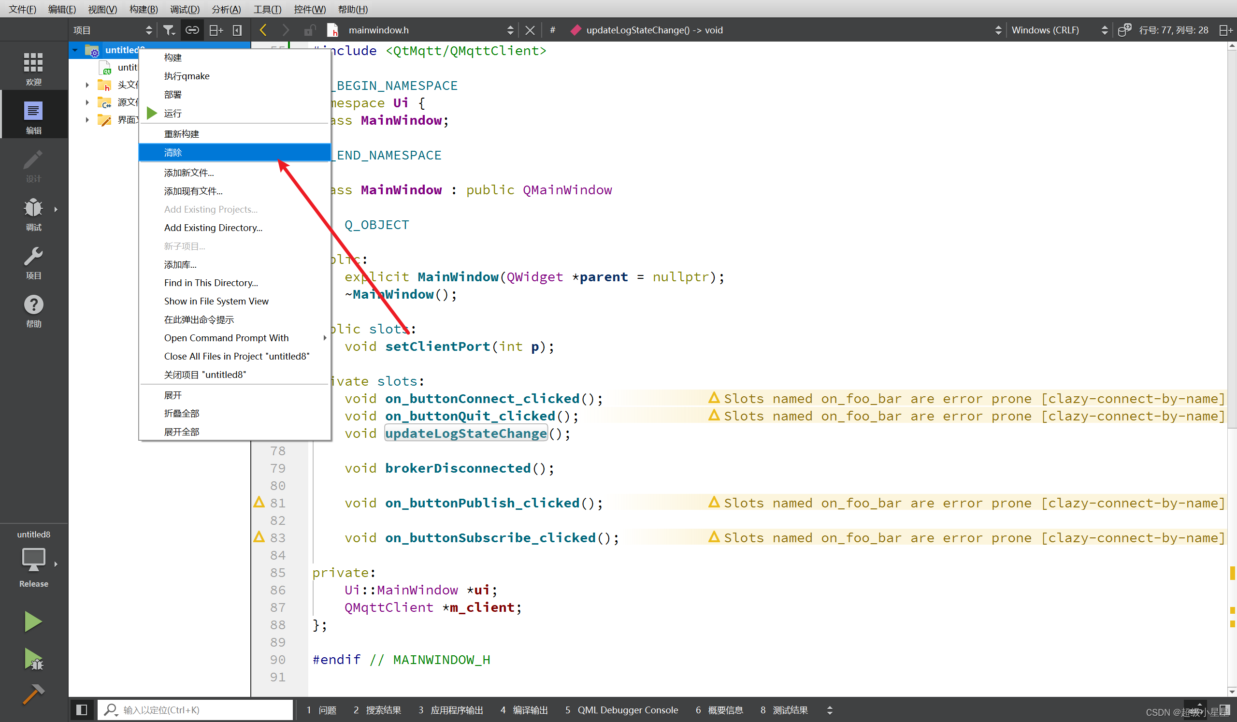Open the 文件(F) menu

(x=23, y=9)
